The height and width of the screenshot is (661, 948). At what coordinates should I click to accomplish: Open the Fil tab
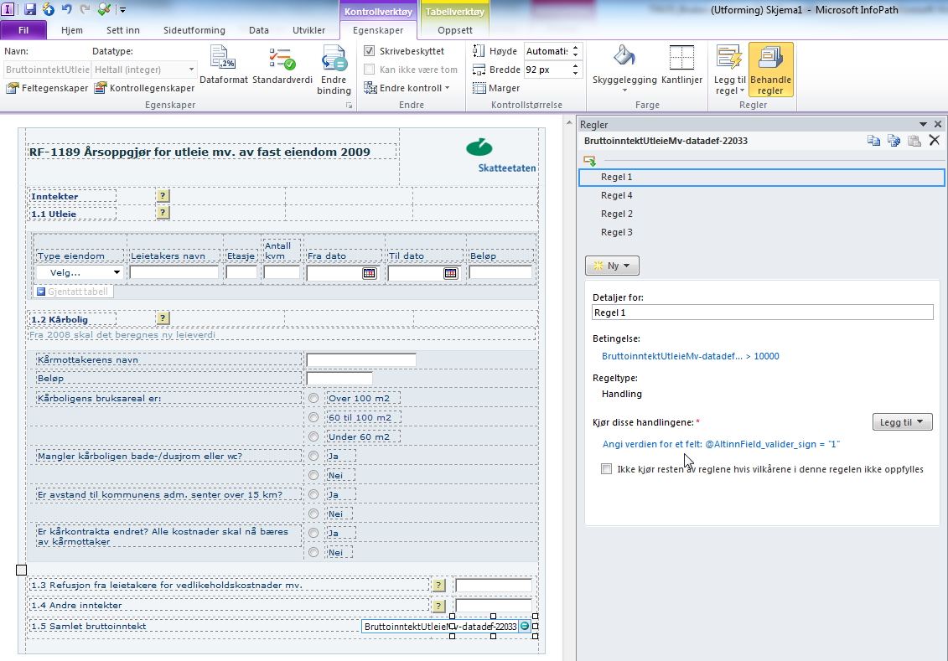pyautogui.click(x=23, y=30)
